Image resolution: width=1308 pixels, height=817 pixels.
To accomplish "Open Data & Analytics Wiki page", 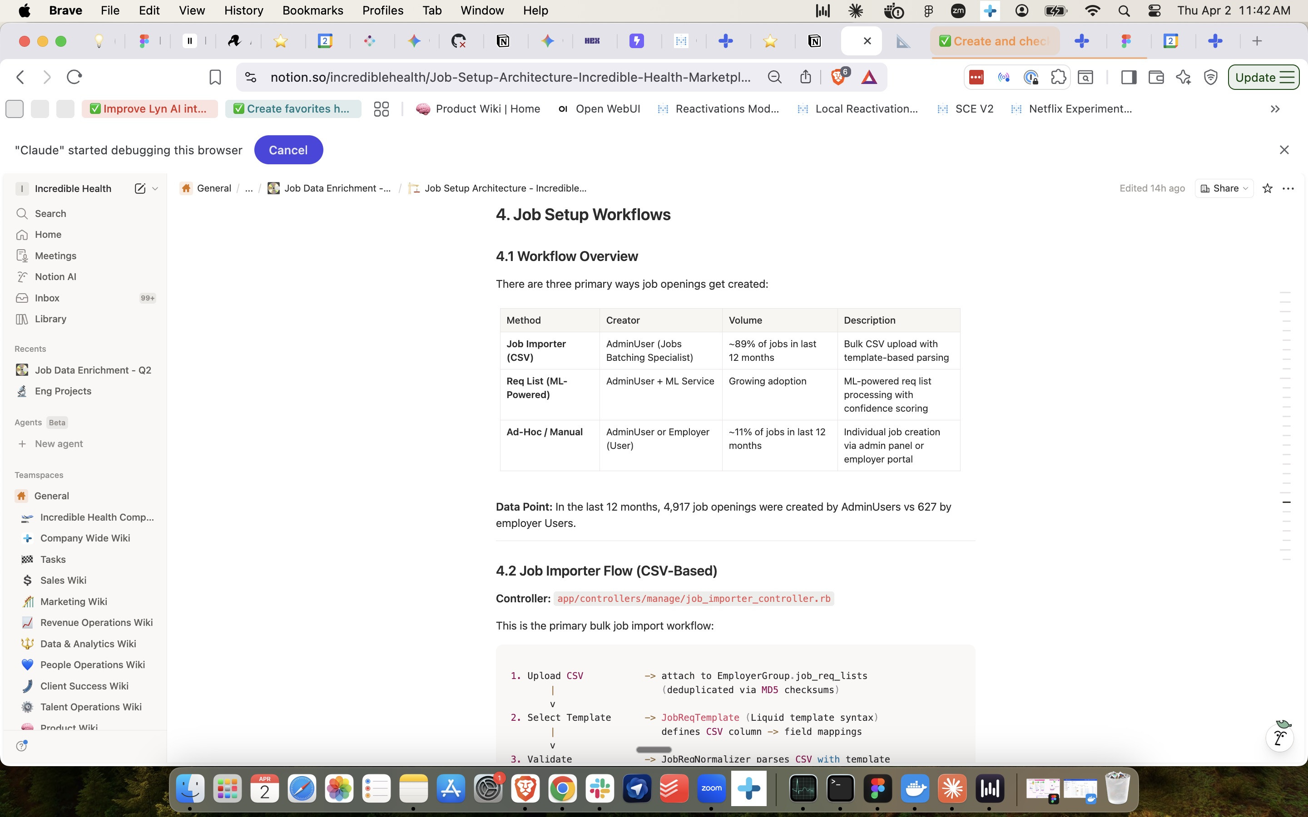I will (x=85, y=644).
